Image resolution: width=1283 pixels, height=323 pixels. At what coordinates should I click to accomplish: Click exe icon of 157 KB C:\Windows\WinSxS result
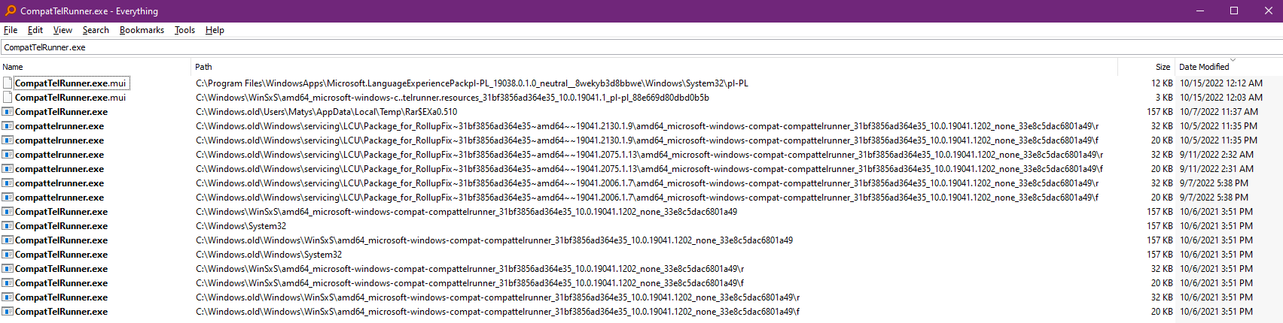[8, 212]
